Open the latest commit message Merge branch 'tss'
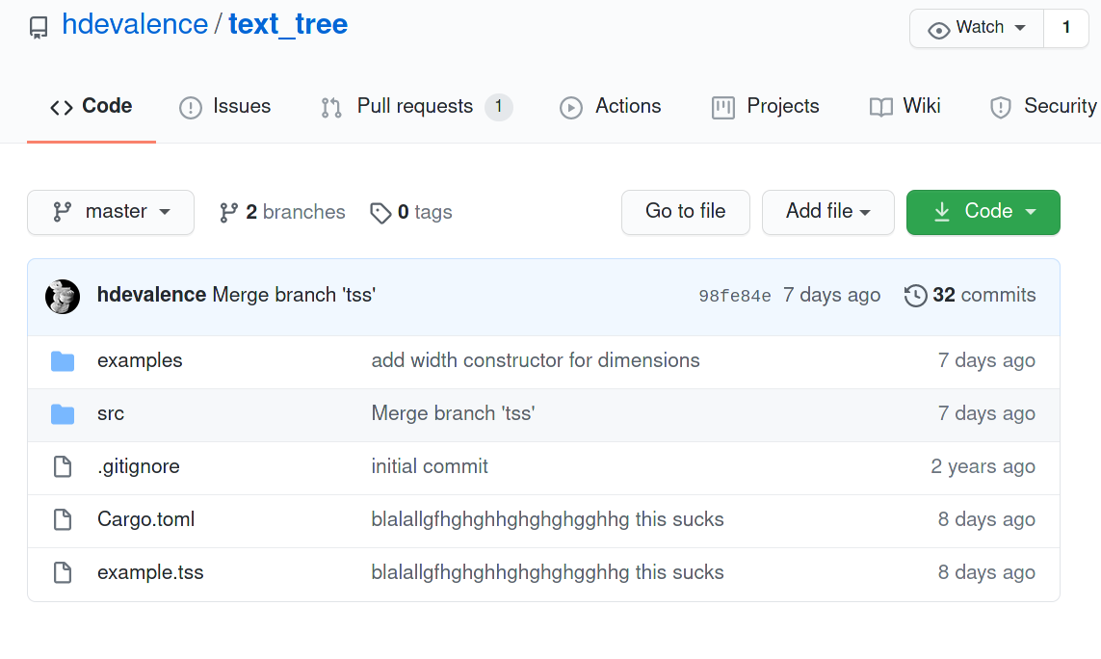1101x659 pixels. click(x=294, y=295)
